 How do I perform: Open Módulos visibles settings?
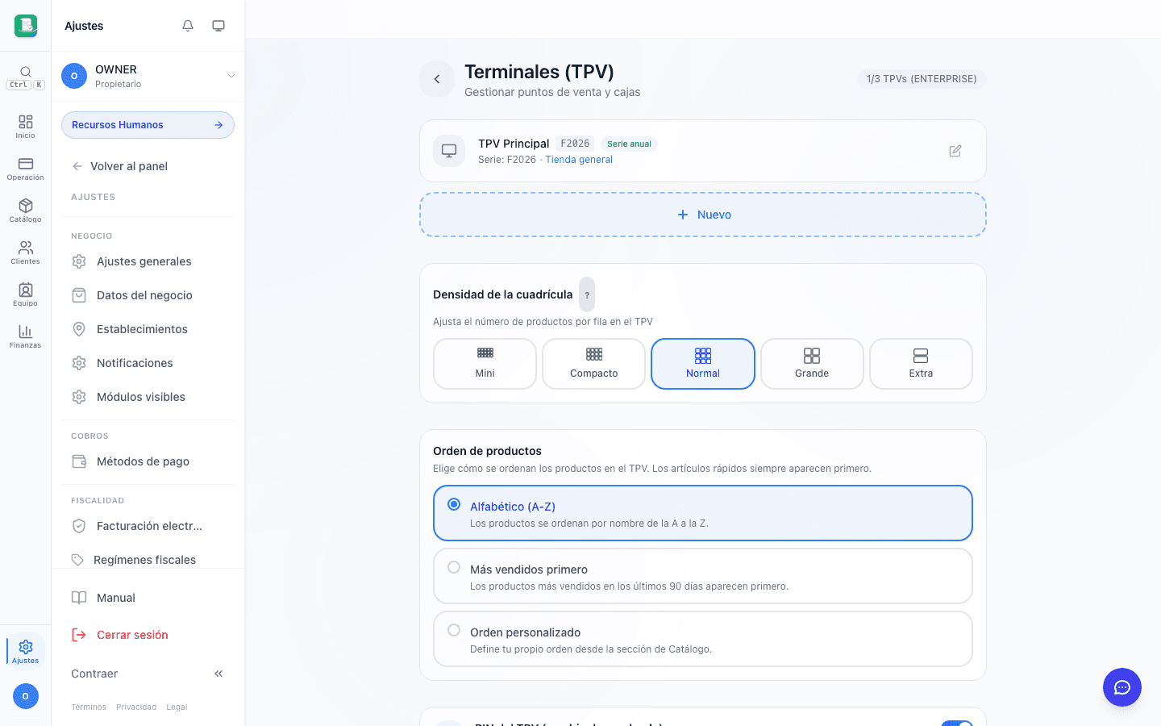pyautogui.click(x=148, y=397)
